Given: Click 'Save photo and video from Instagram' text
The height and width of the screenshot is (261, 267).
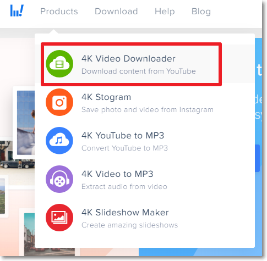Looking at the screenshot, I should (148, 110).
